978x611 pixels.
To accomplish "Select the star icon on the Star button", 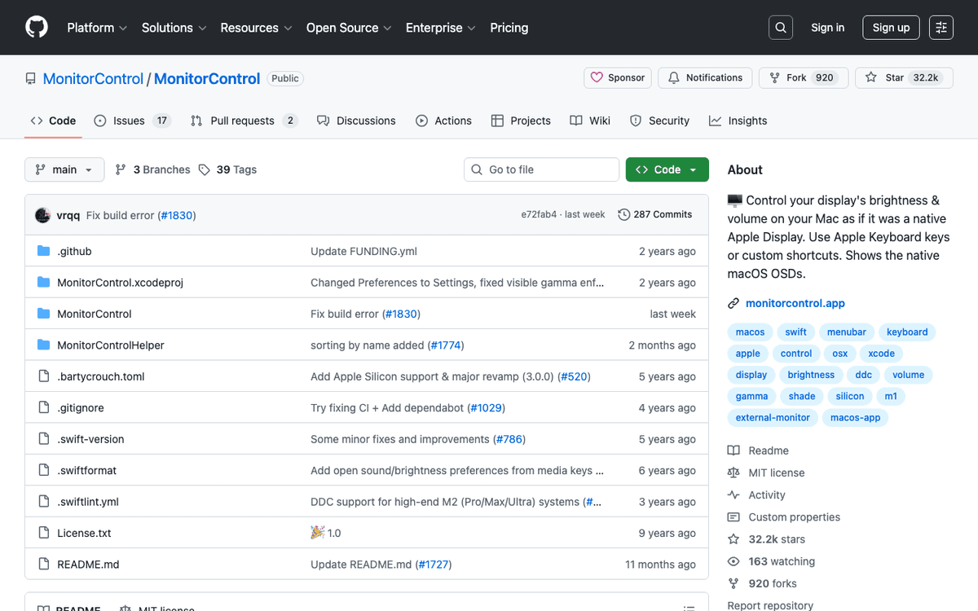I will (x=872, y=77).
